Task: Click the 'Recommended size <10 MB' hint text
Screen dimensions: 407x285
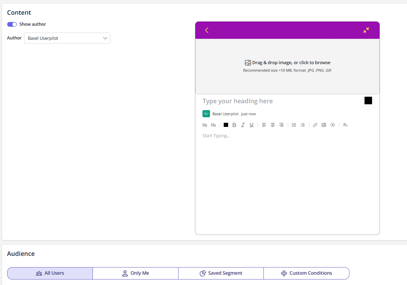Action: pyautogui.click(x=287, y=70)
